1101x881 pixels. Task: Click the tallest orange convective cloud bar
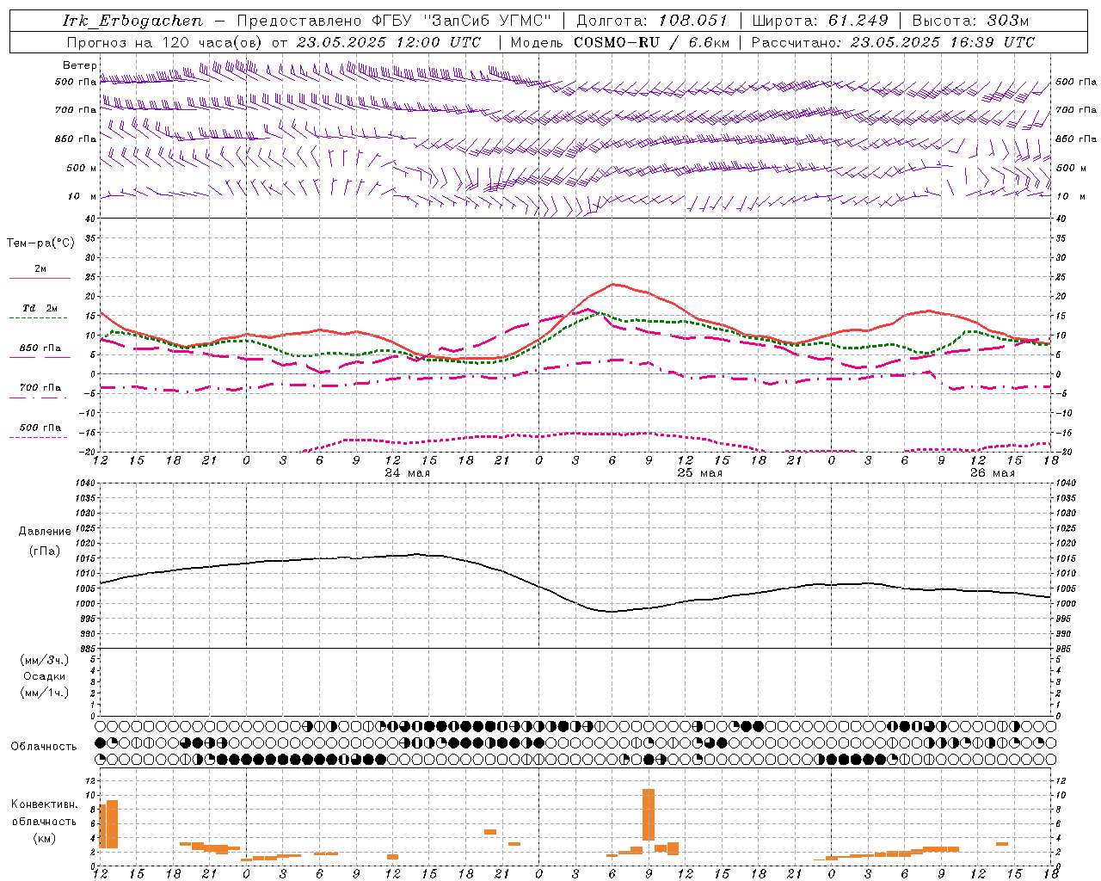tap(649, 814)
